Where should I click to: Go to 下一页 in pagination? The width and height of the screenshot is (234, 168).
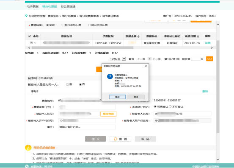157,59
